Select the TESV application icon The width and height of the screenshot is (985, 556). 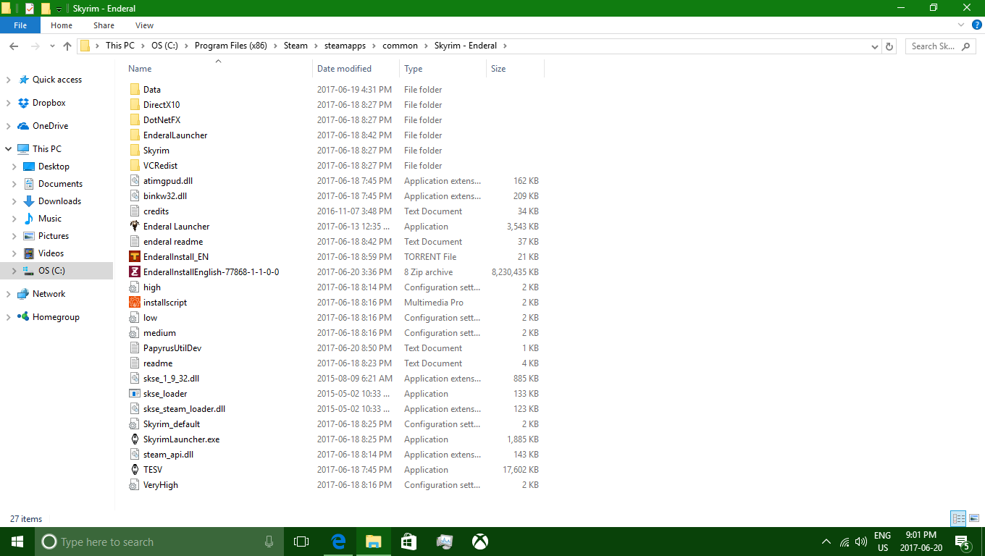pos(135,470)
